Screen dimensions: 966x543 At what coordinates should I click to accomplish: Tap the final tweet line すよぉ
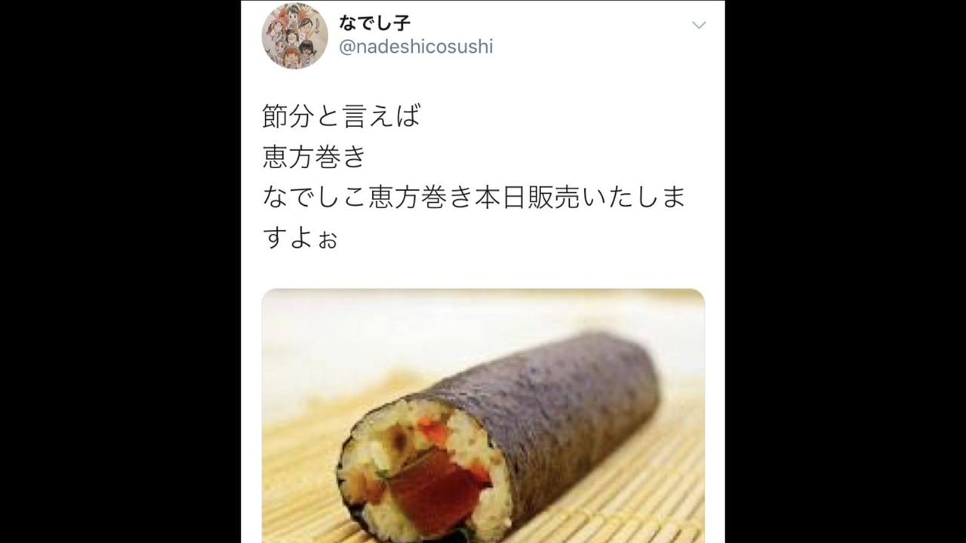(x=300, y=238)
